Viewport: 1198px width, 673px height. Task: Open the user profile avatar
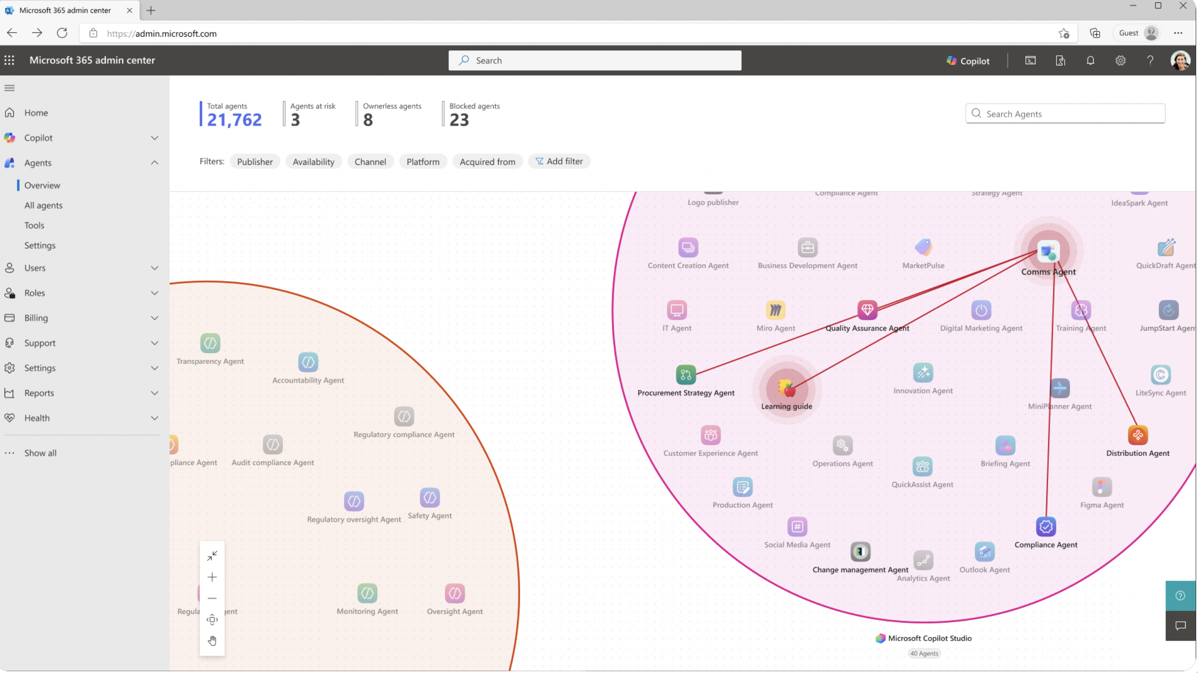click(1180, 60)
